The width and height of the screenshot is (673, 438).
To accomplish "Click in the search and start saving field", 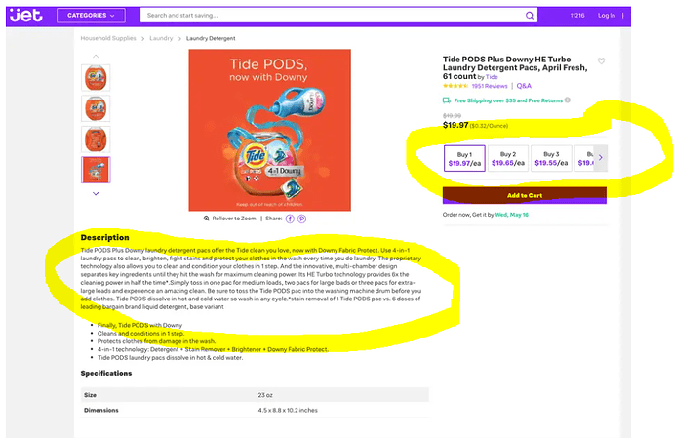I will 331,16.
